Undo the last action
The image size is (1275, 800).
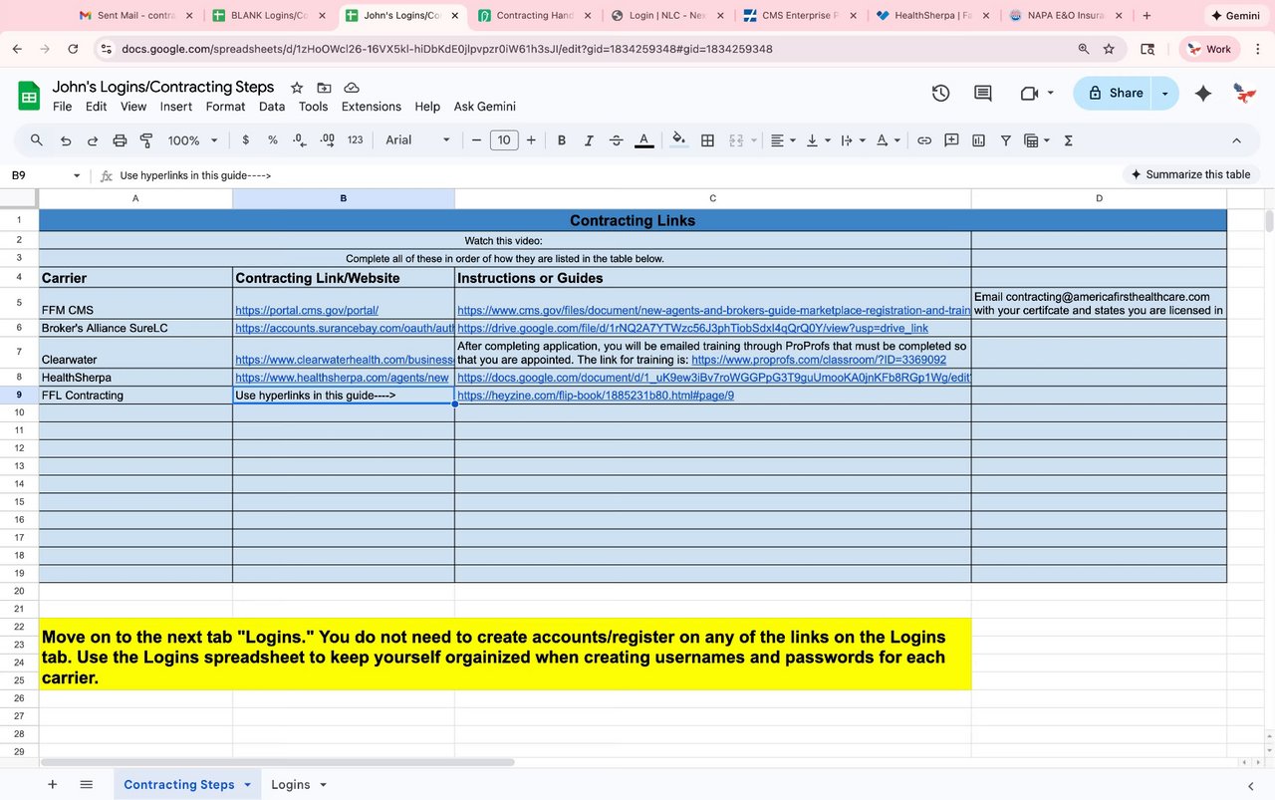pos(65,140)
